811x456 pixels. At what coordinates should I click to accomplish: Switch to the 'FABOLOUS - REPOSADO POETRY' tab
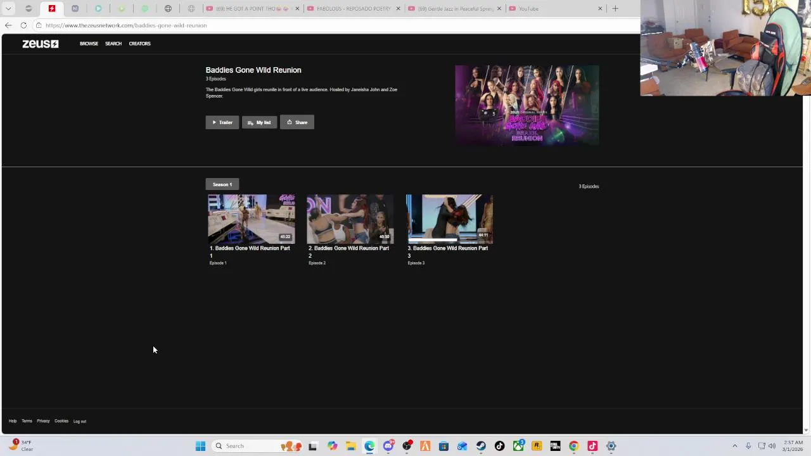point(354,9)
